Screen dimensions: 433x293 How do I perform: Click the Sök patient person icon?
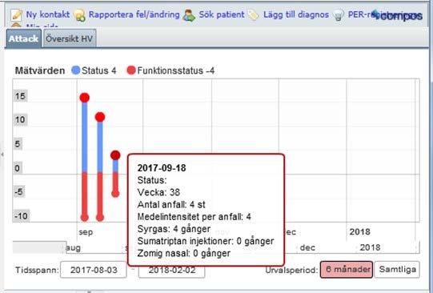click(189, 15)
